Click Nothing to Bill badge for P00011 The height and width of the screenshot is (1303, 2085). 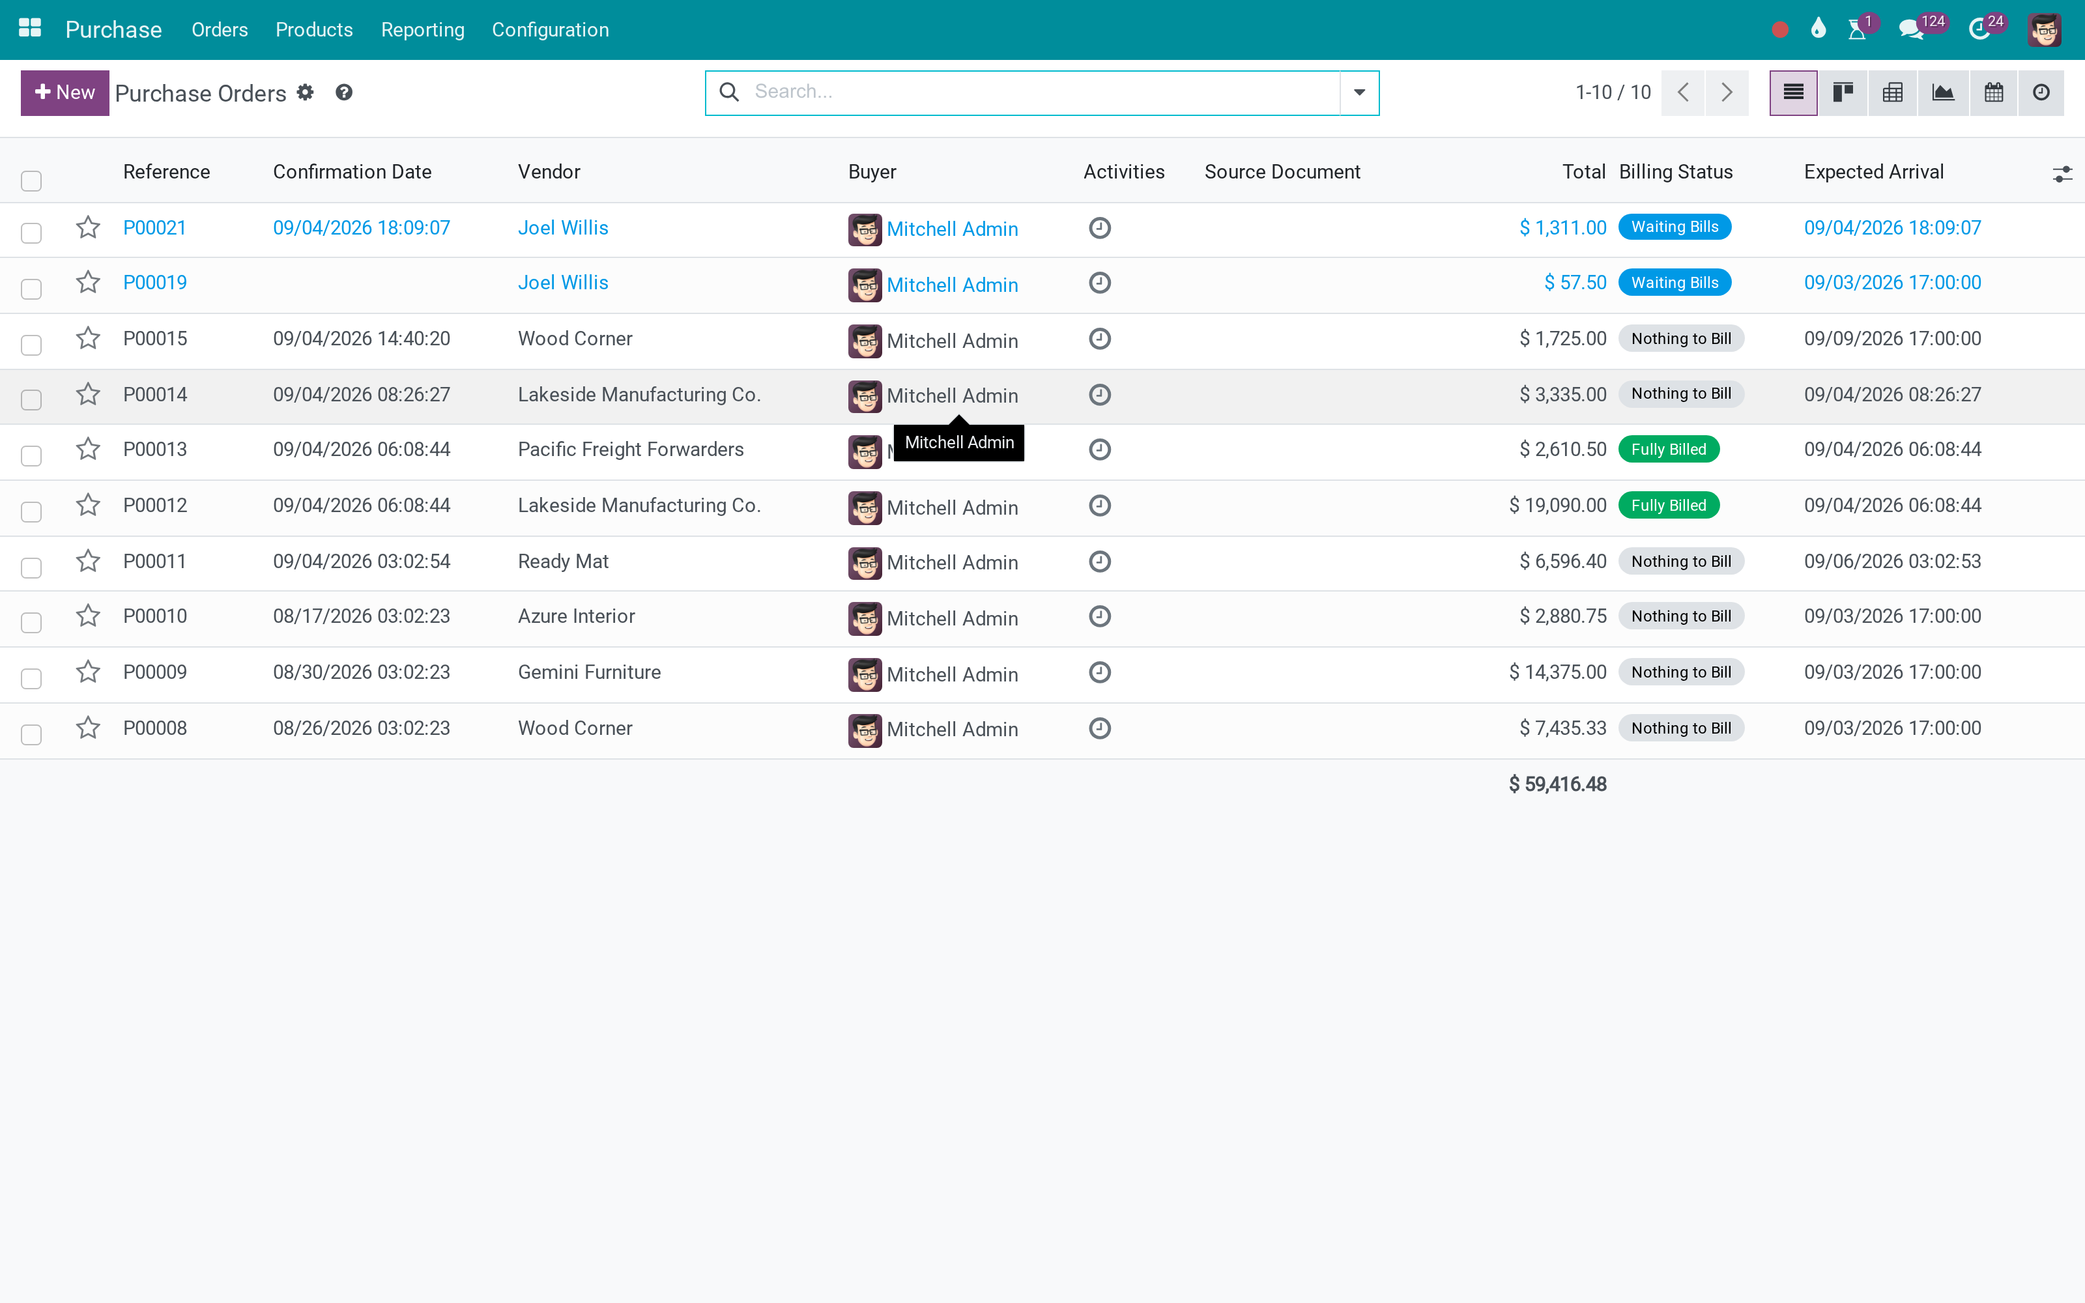coord(1681,561)
